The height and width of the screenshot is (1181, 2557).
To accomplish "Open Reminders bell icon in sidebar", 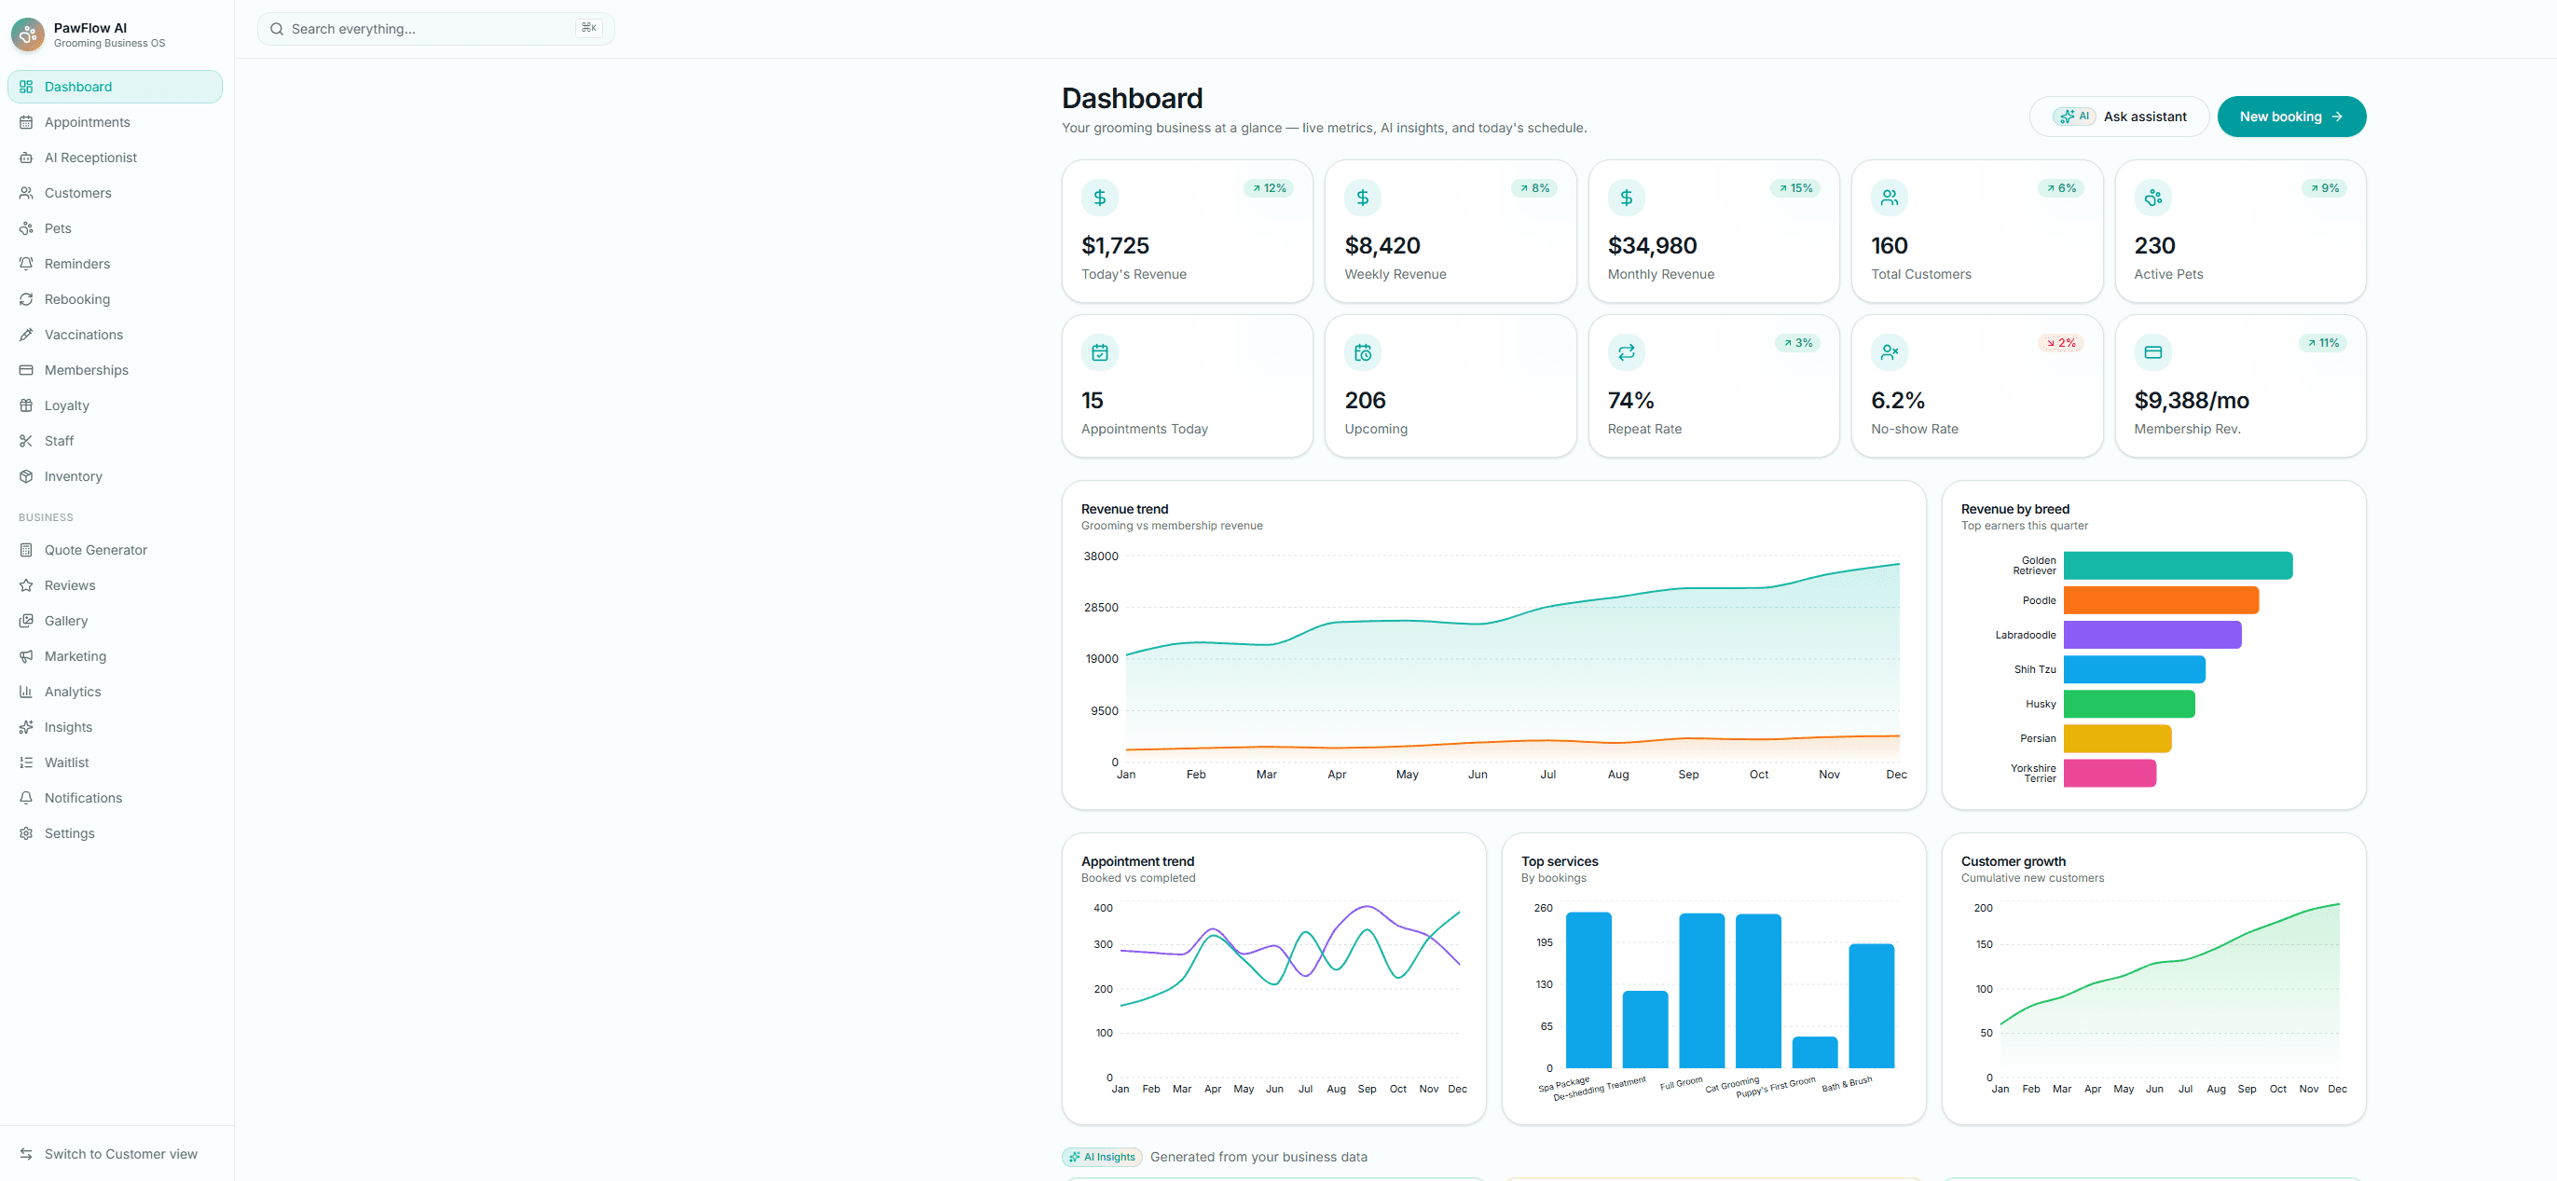I will pyautogui.click(x=27, y=264).
